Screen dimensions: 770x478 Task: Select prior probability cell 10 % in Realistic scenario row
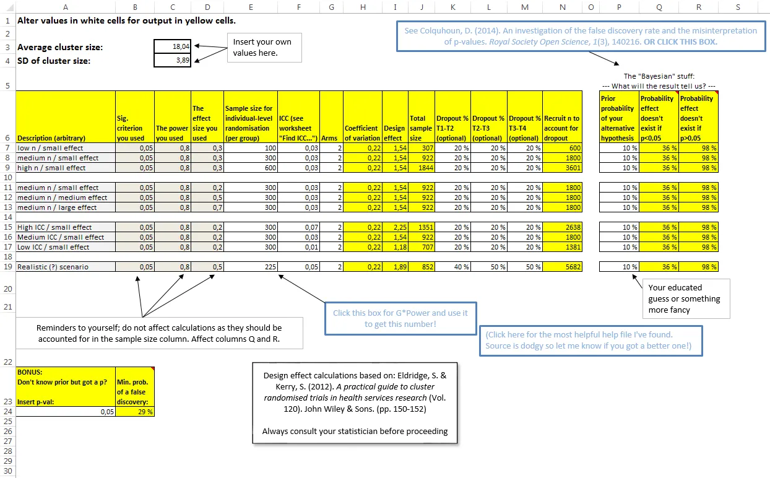pos(619,267)
